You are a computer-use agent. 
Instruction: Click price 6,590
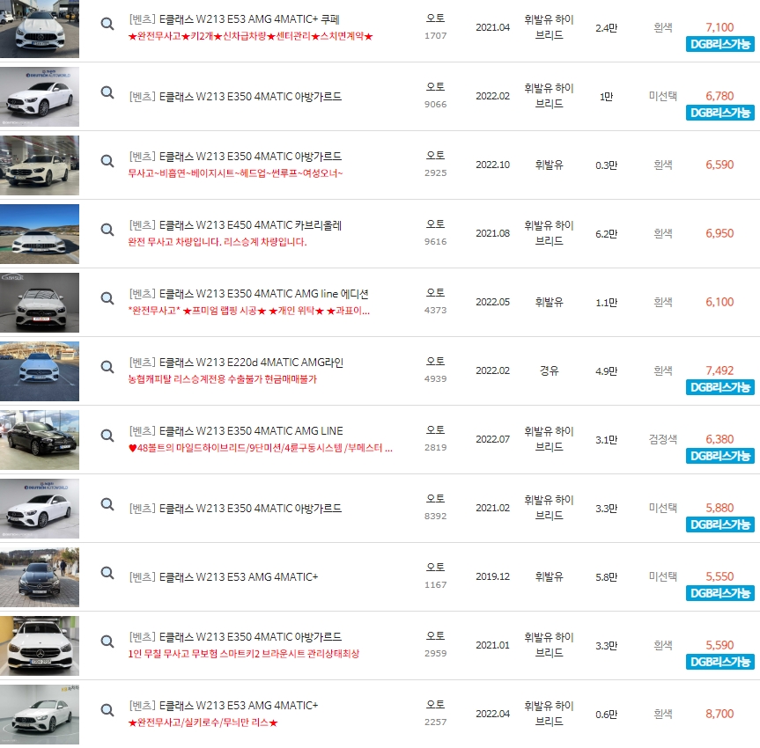(719, 165)
